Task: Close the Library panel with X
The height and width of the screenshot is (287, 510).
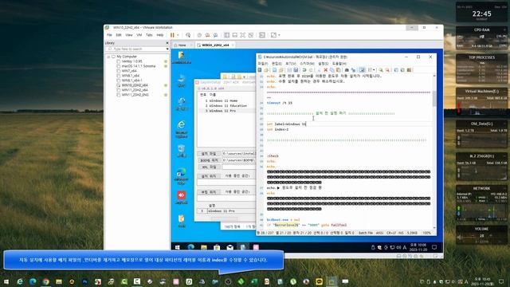Action: pos(167,43)
